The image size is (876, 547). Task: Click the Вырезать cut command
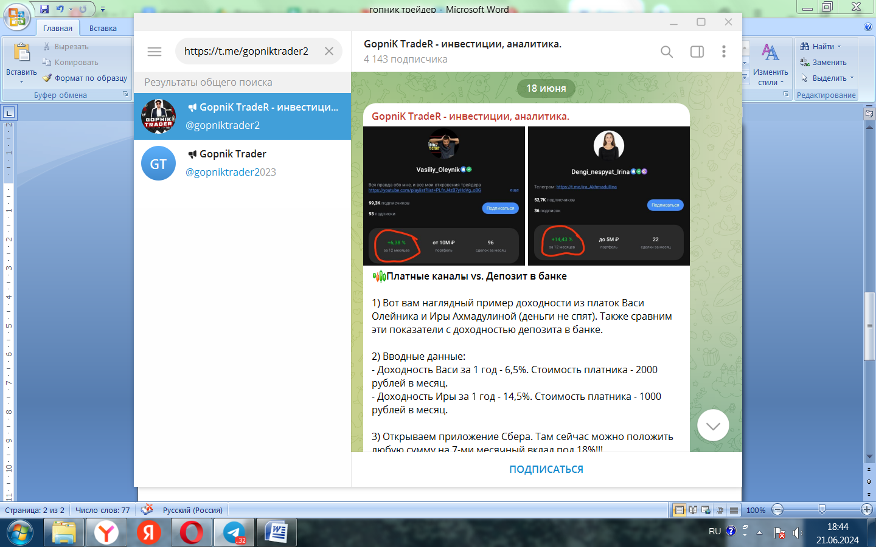[65, 46]
